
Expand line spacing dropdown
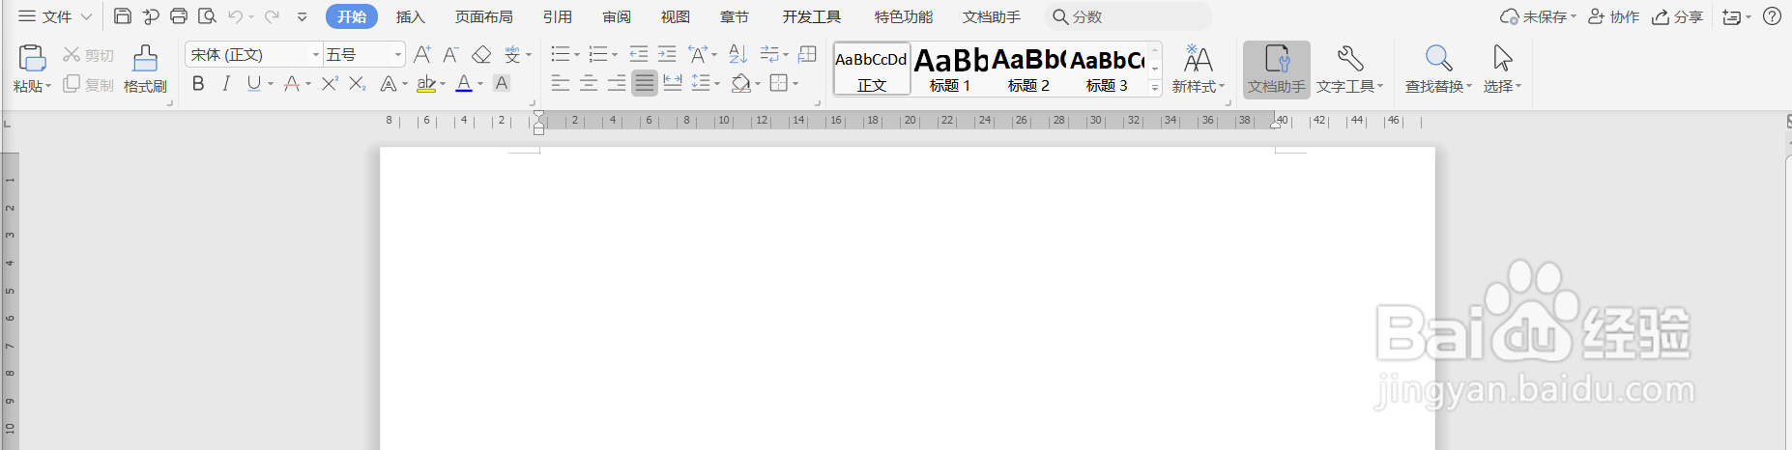click(x=717, y=84)
